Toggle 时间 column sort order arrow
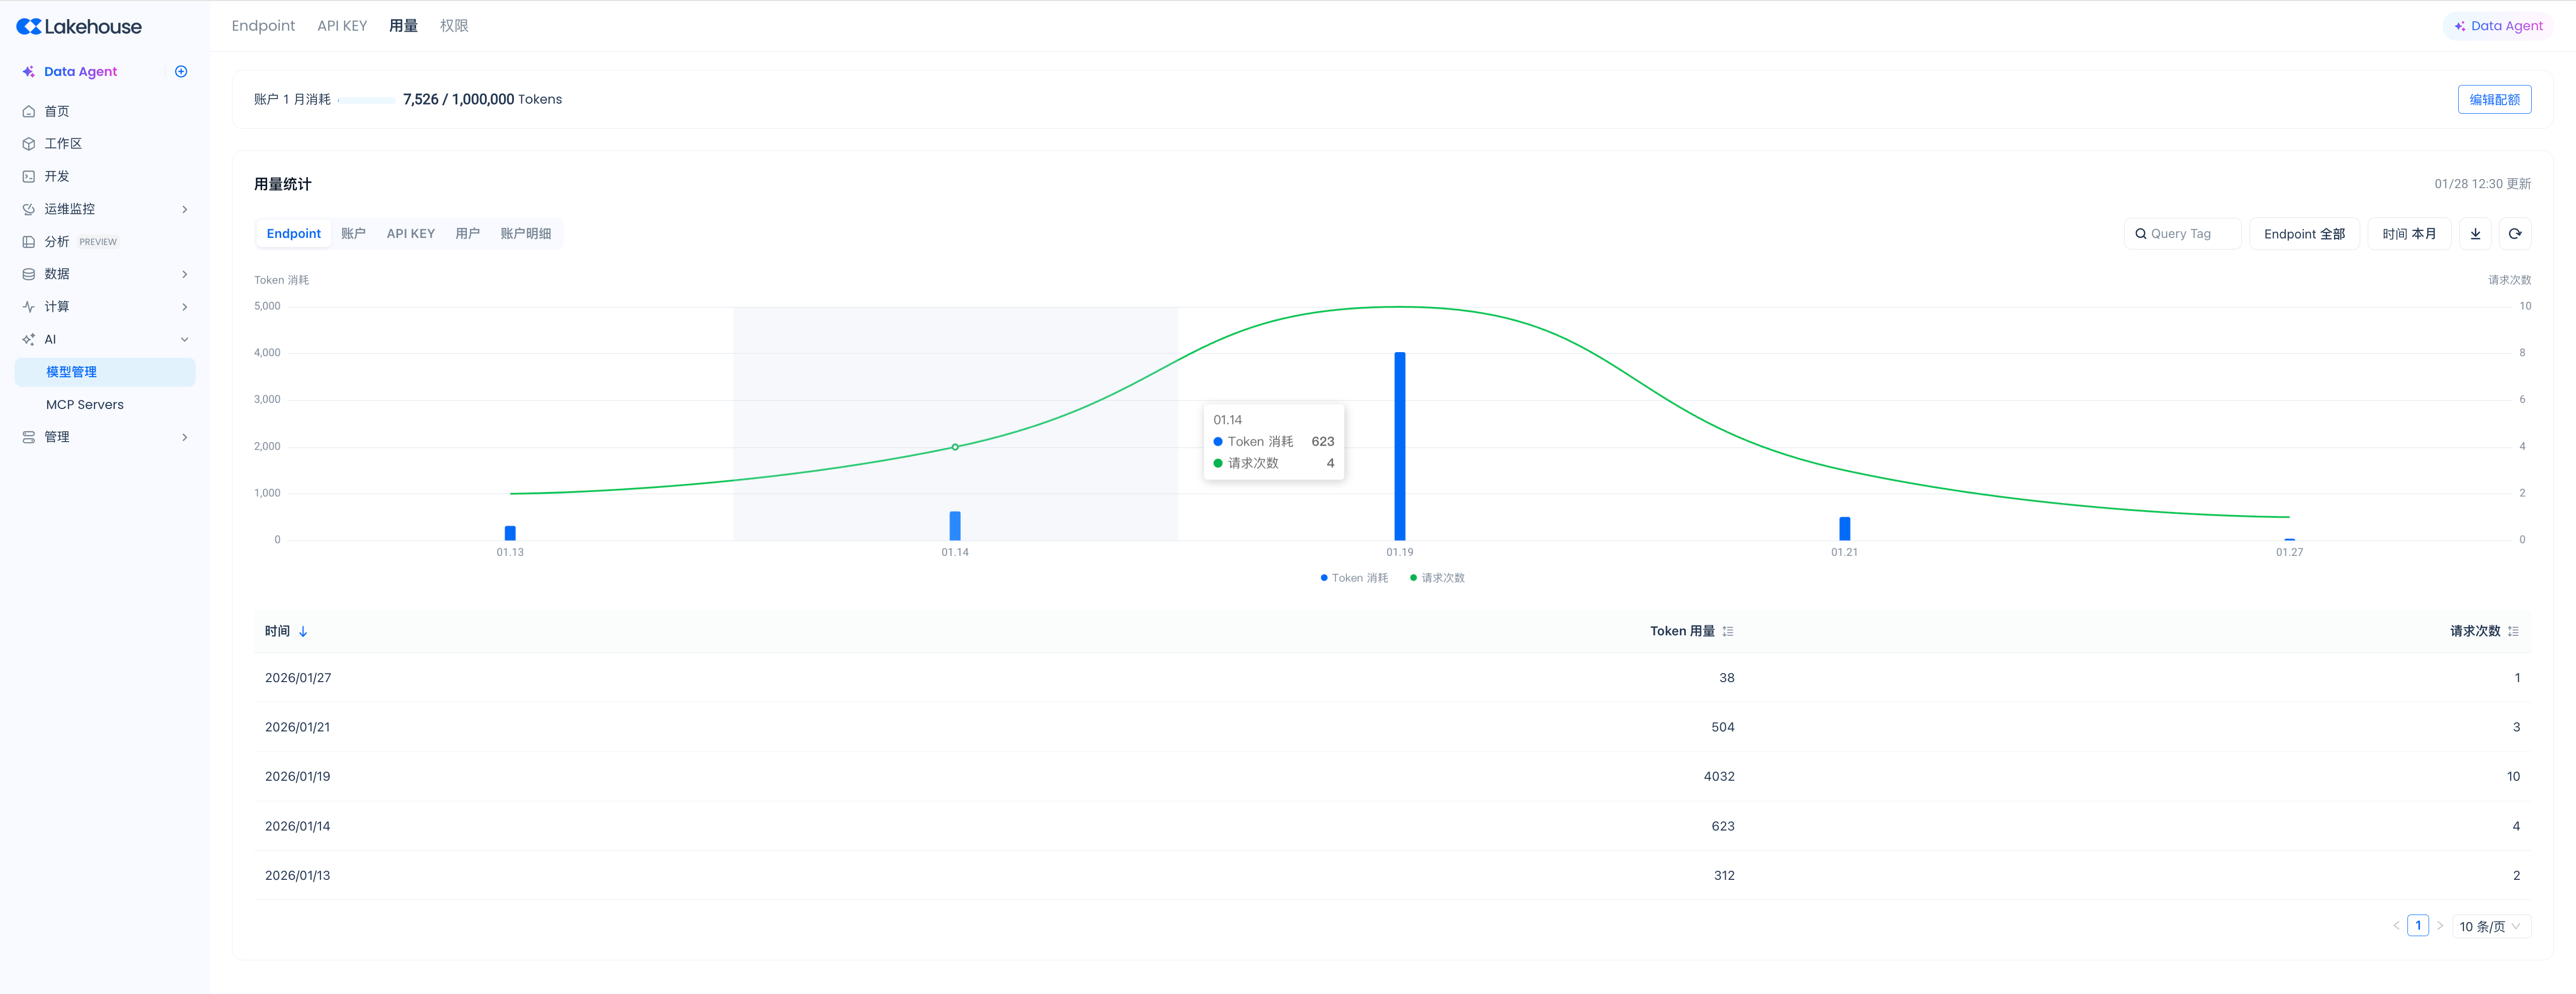Image resolution: width=2576 pixels, height=994 pixels. 303,631
